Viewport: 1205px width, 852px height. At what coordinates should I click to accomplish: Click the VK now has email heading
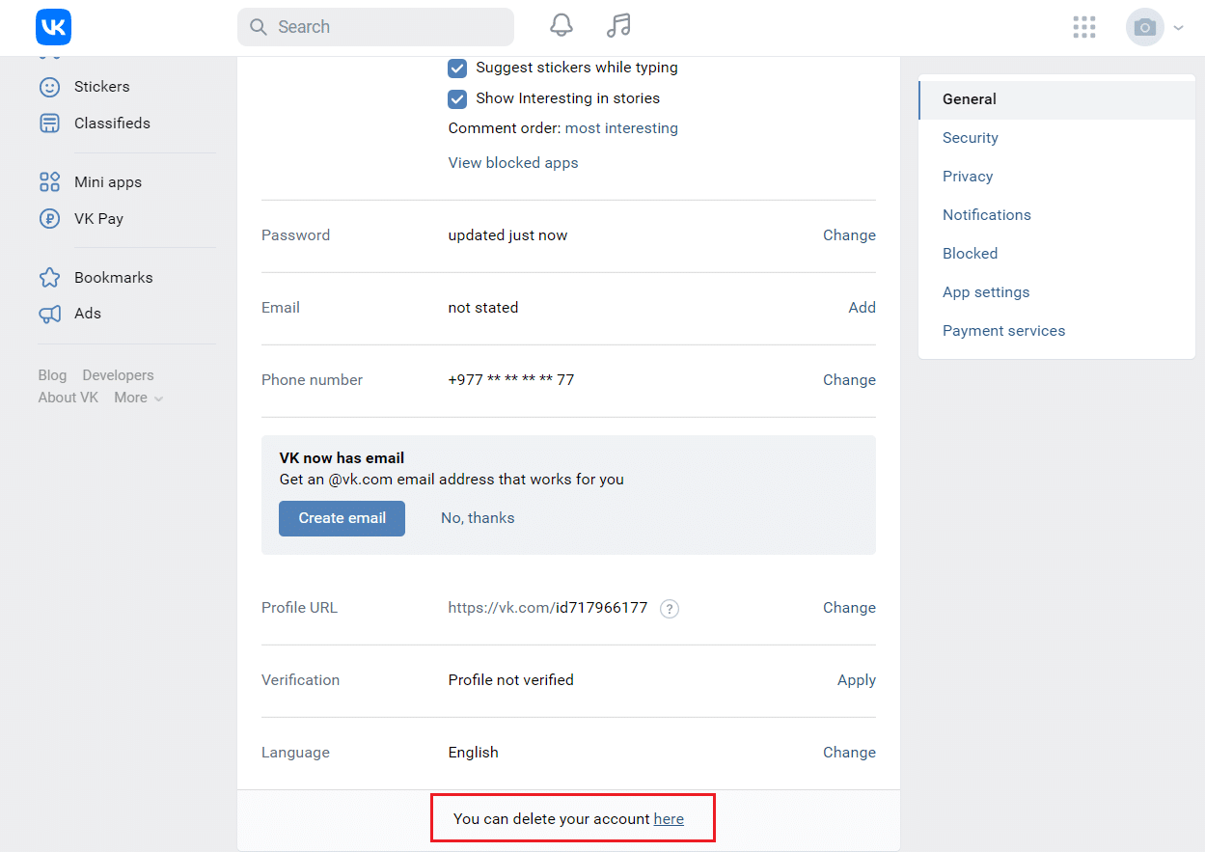[342, 458]
